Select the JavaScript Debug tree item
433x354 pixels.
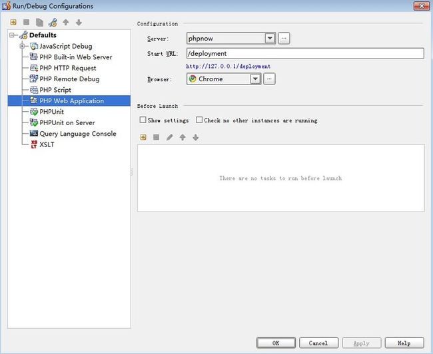point(66,46)
